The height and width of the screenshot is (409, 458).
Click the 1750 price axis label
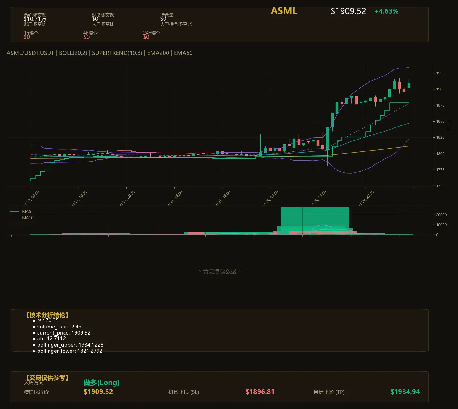(440, 186)
